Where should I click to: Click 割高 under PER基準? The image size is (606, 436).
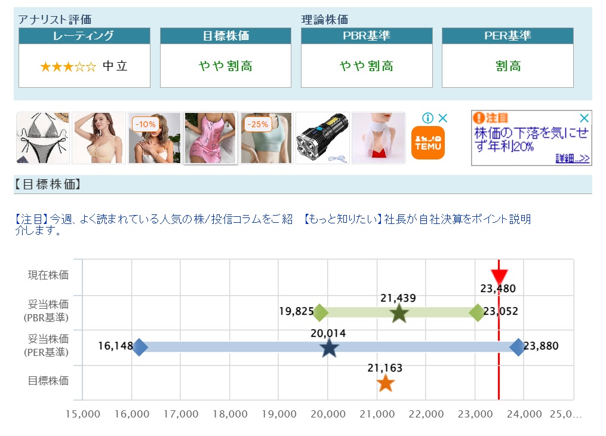[508, 66]
